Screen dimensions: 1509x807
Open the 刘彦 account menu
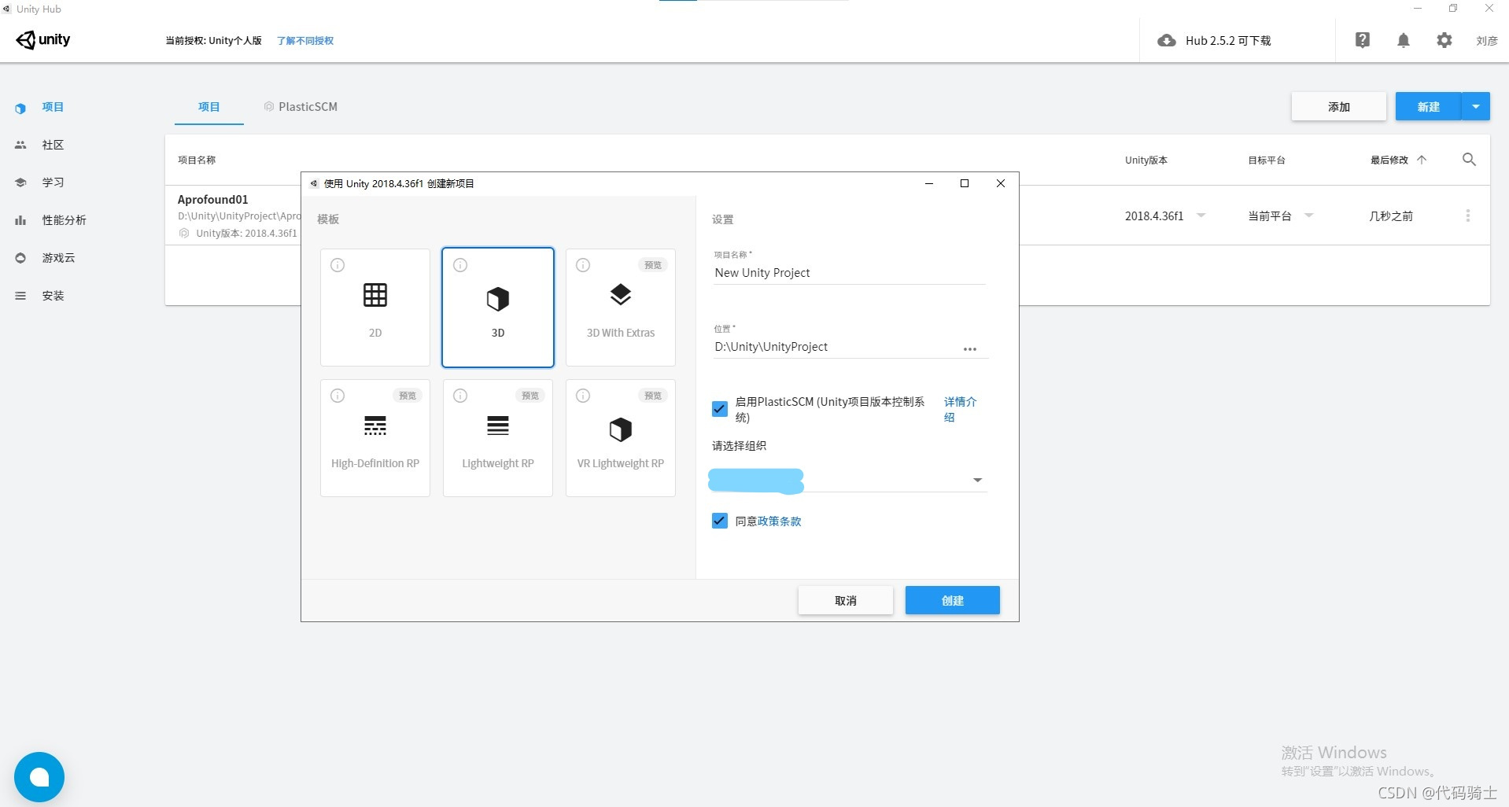pyautogui.click(x=1487, y=41)
